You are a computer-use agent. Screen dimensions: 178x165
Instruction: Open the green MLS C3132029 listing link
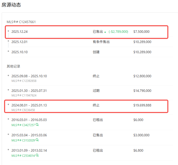(x=23, y=140)
